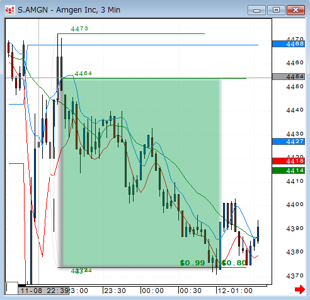Image resolution: width=310 pixels, height=300 pixels.
Task: Click the S.AMGN - Amgen Inc title text
Action: pos(69,10)
